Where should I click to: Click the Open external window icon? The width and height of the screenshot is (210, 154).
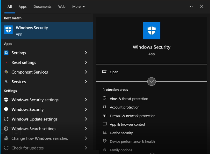click(x=104, y=72)
